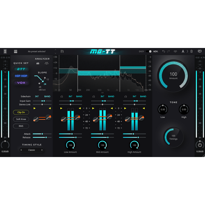Click the Tone Low knob

point(163,109)
